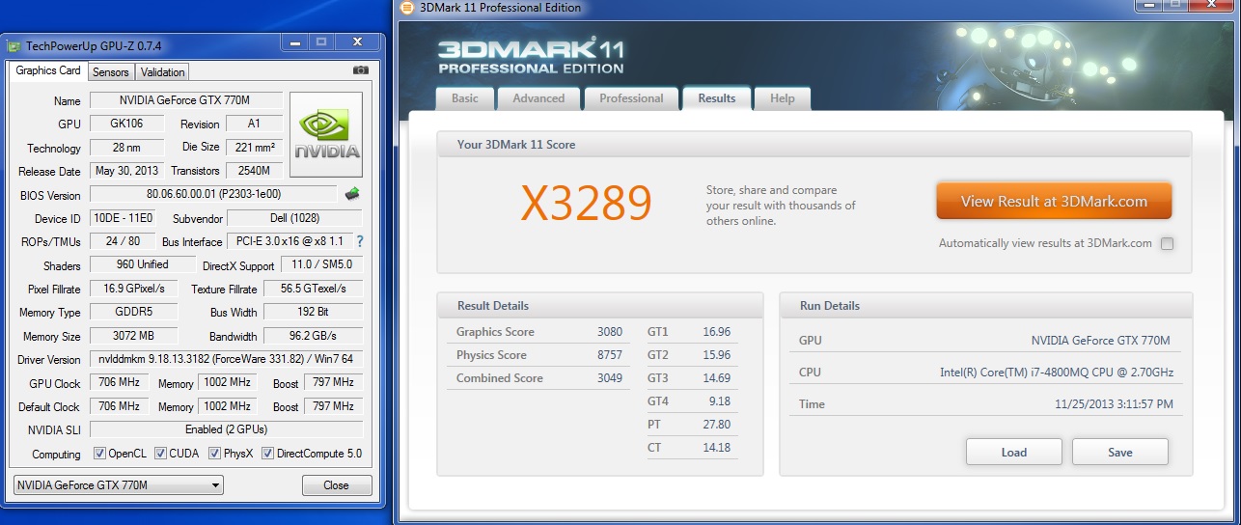Select the Results tab in 3DMark
1241x525 pixels.
point(717,98)
